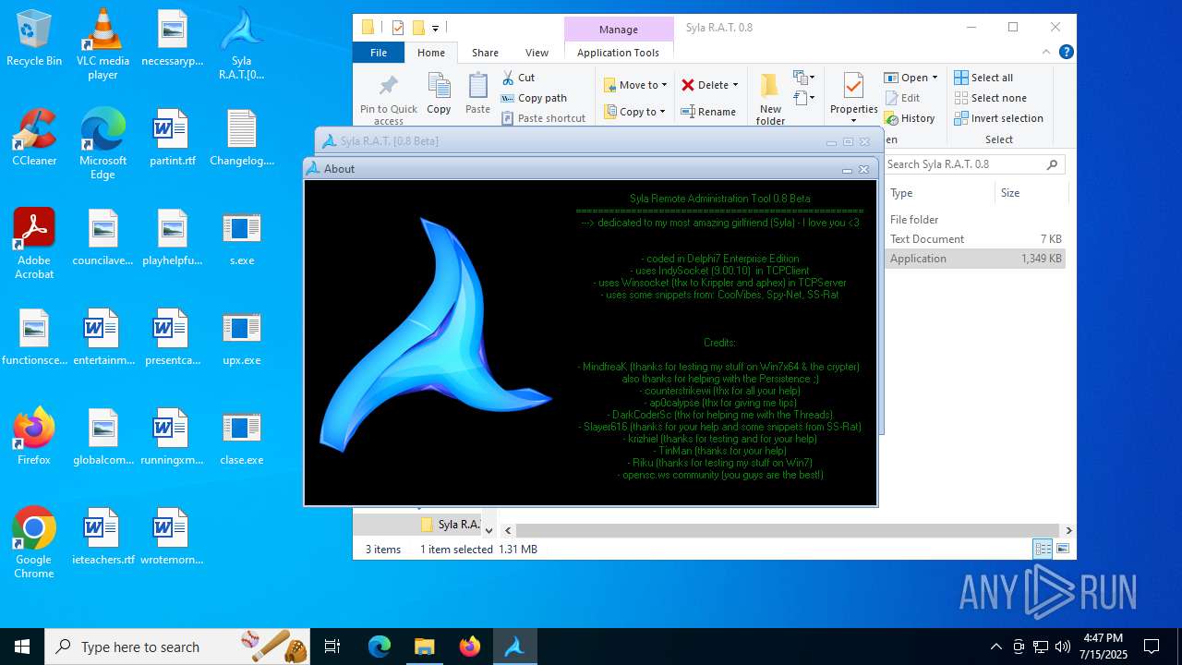The height and width of the screenshot is (665, 1182).
Task: Show hidden system tray icons
Action: [x=995, y=647]
